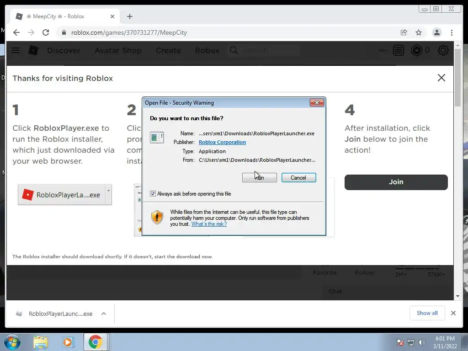Viewport: 468px width, 351px height.
Task: Click the Roblox logo in navbar
Action: (33, 50)
